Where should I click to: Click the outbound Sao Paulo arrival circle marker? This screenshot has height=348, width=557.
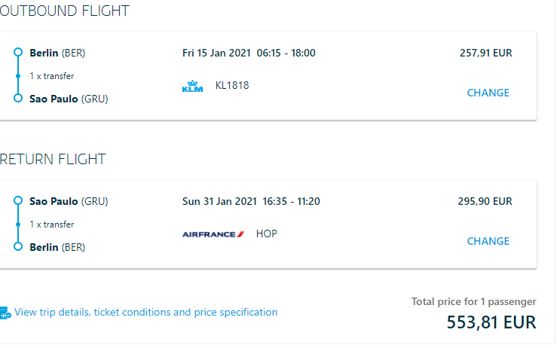pos(18,99)
